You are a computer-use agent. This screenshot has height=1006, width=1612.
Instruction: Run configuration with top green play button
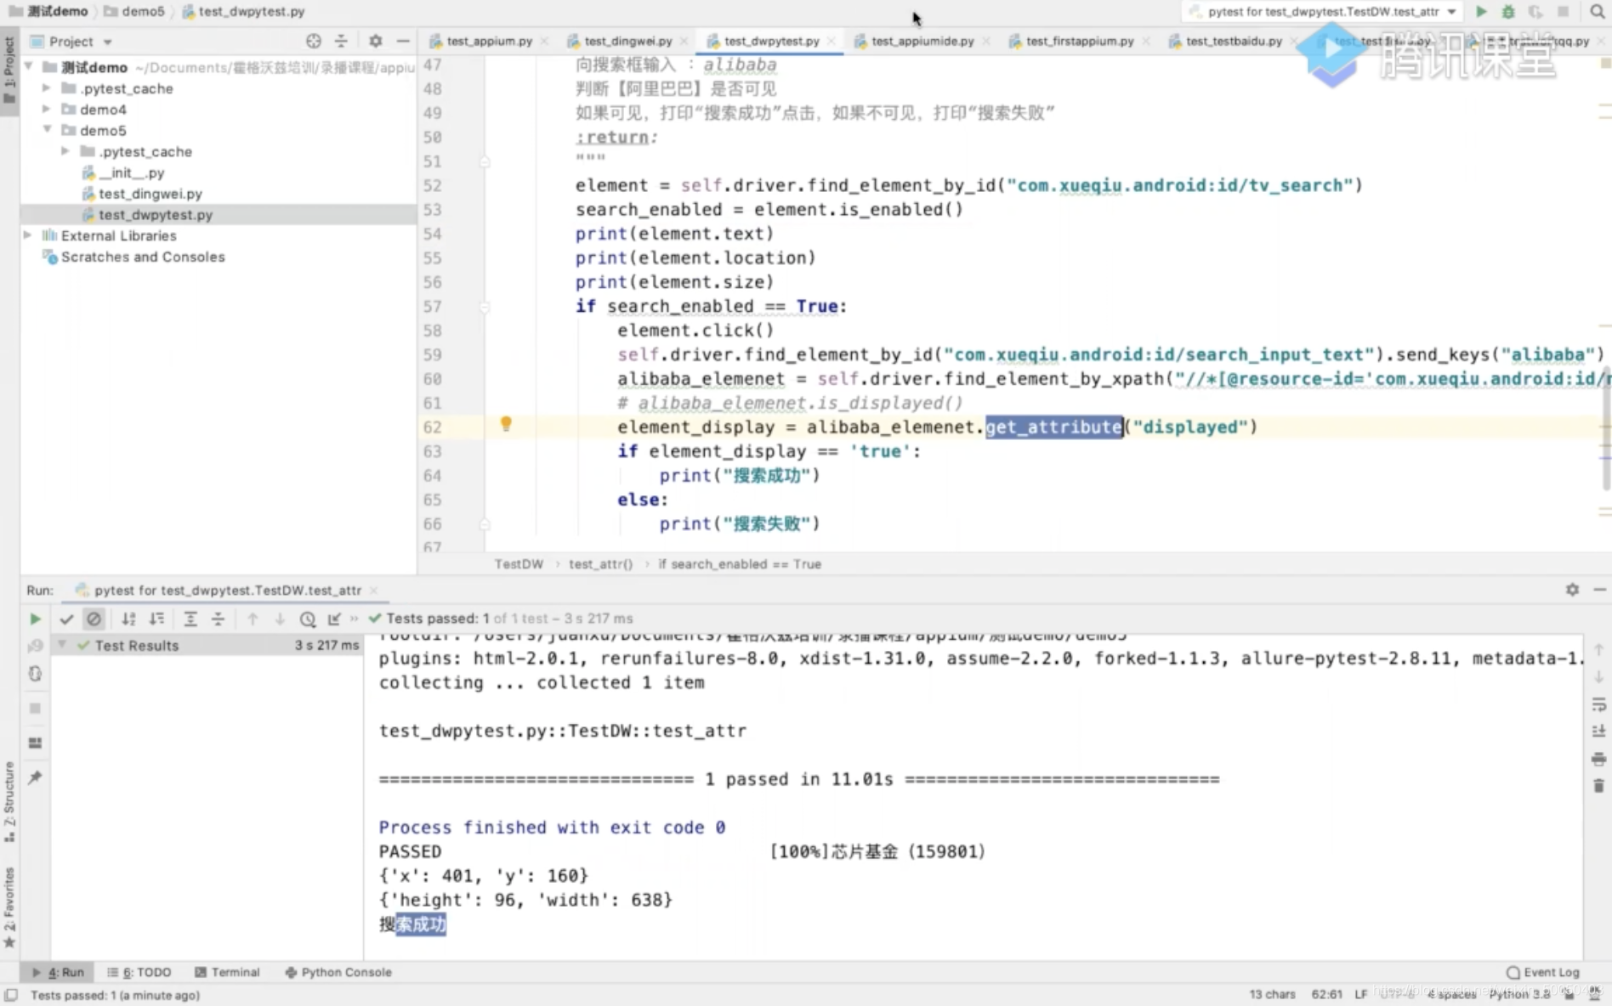(1481, 11)
